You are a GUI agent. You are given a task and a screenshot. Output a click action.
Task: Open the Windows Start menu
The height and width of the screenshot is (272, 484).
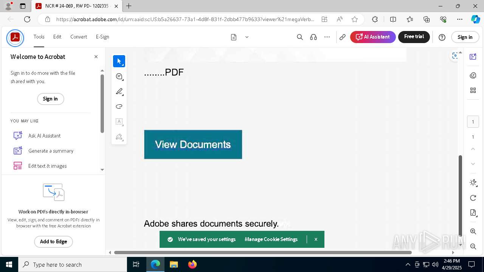(9, 264)
